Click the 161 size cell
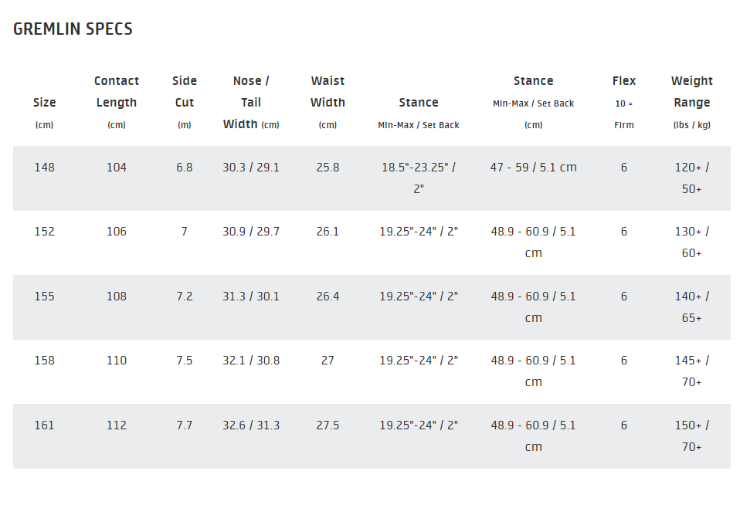Screen dimensions: 740x505 (x=44, y=425)
